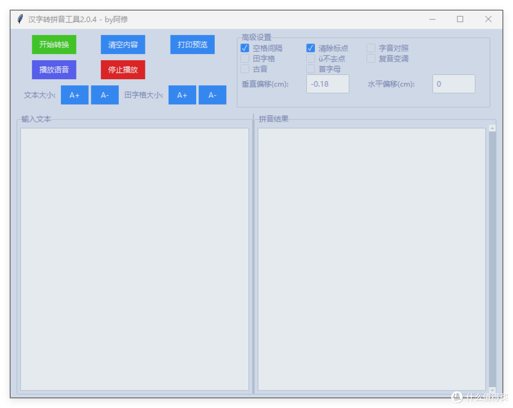Enable the 字音对照 checkbox
513x408 pixels.
click(370, 48)
